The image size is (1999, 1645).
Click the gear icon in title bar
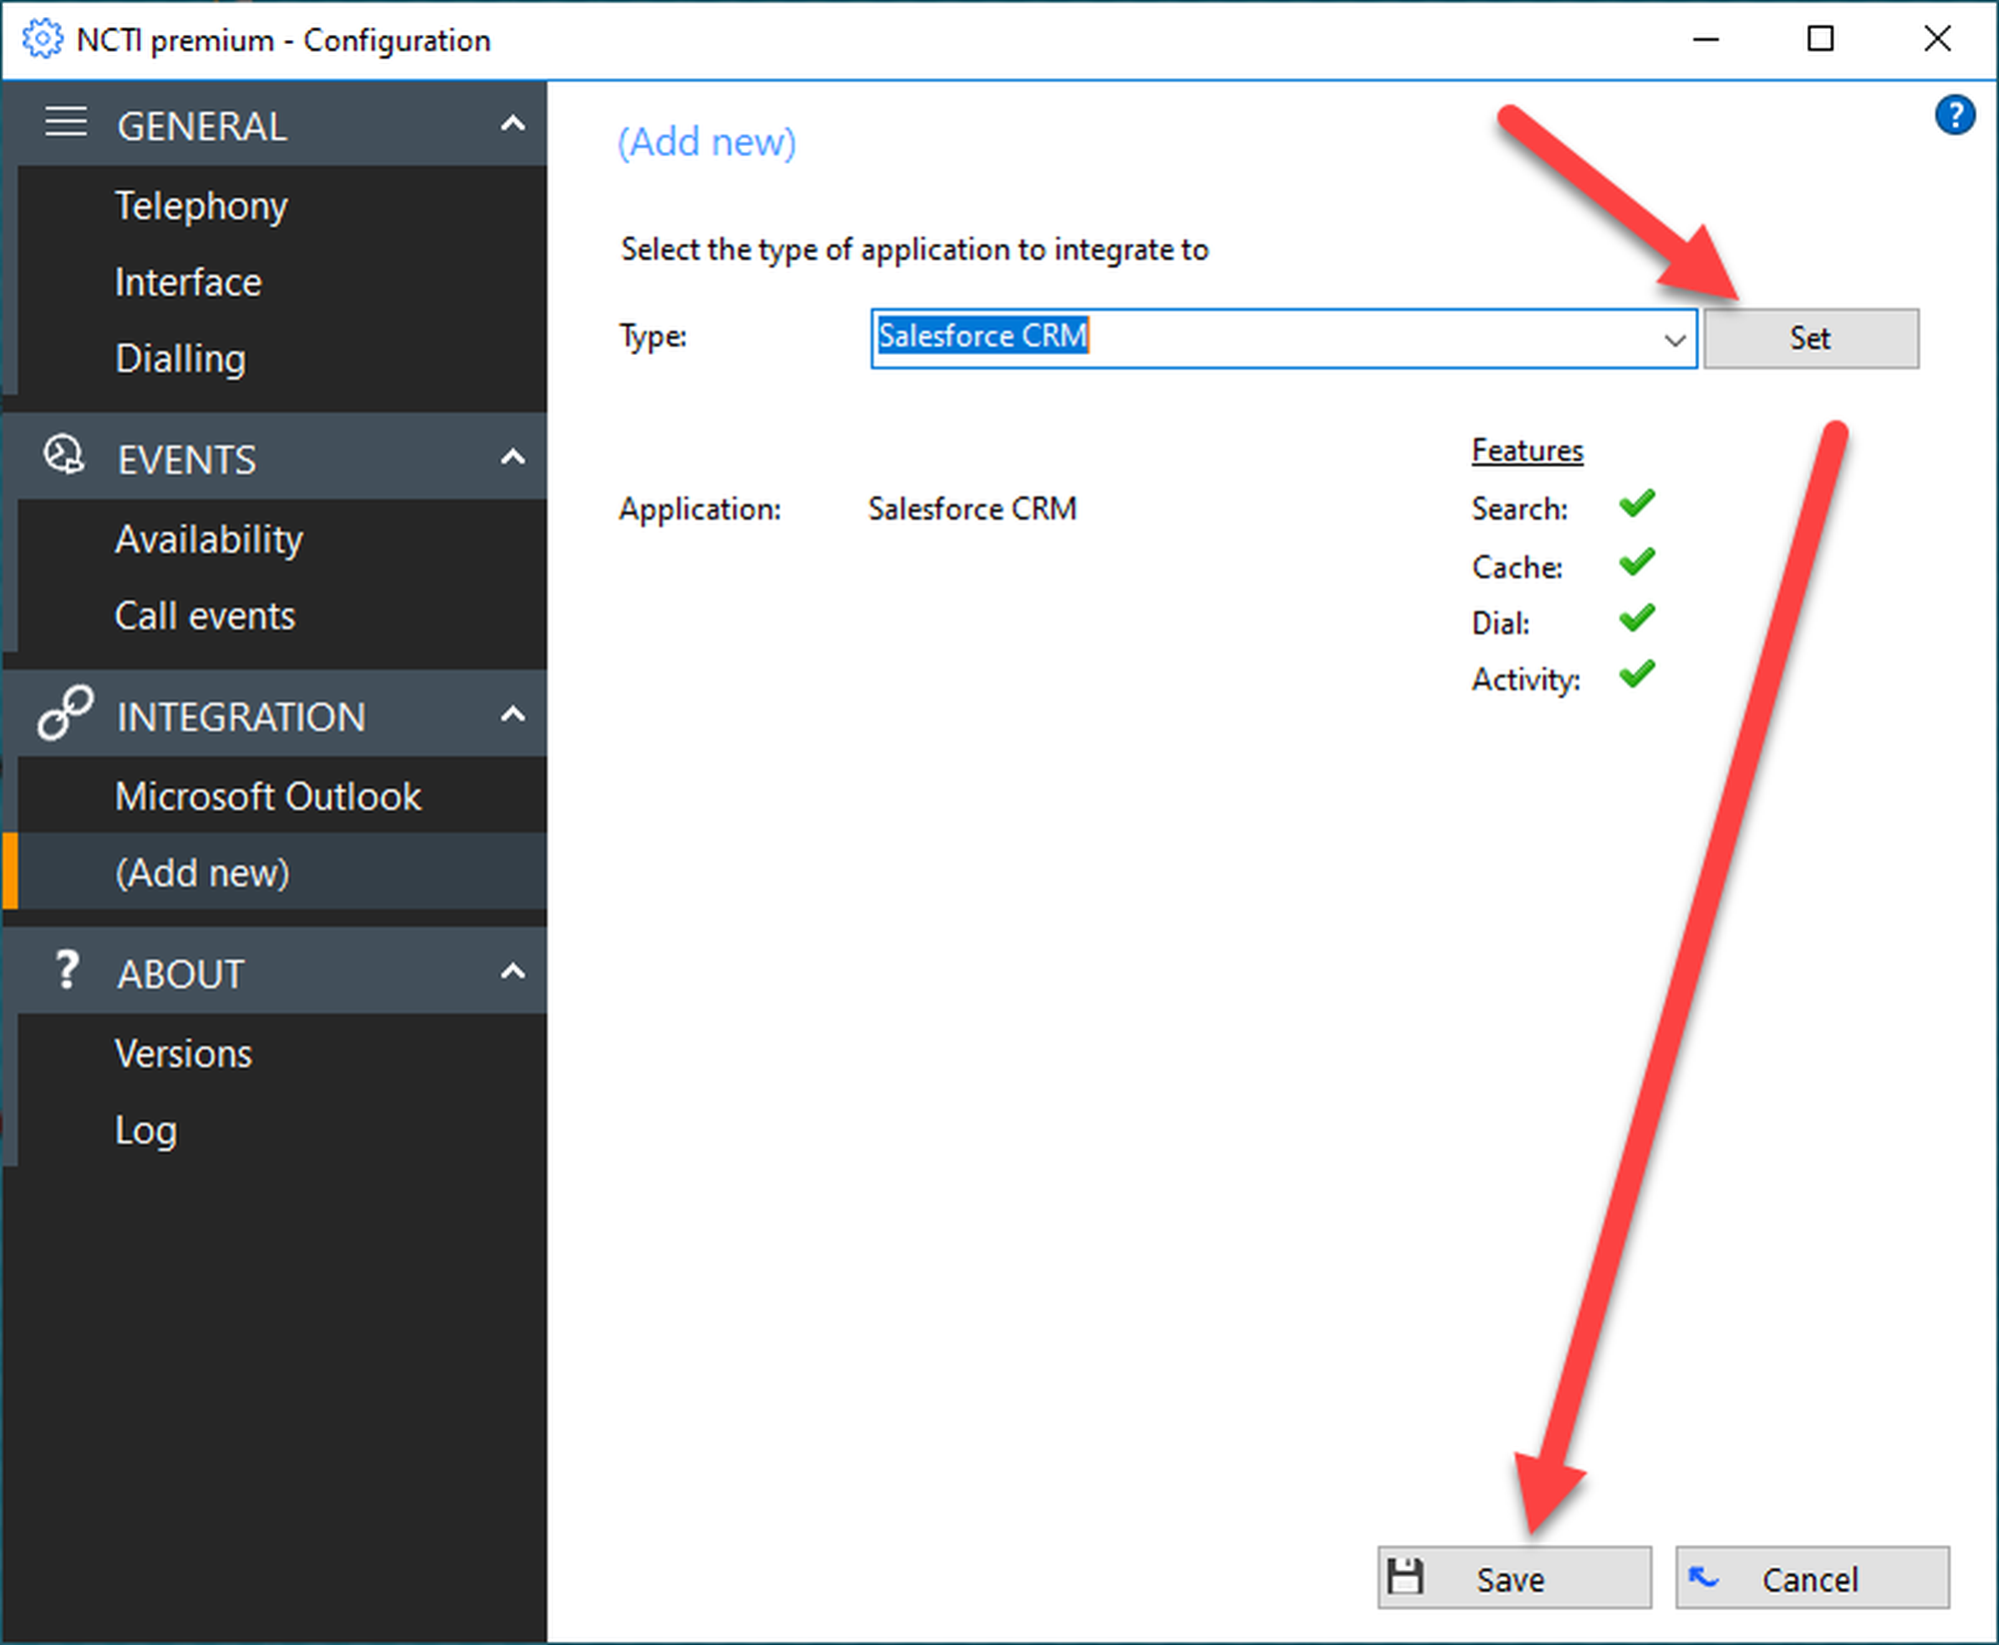(41, 40)
